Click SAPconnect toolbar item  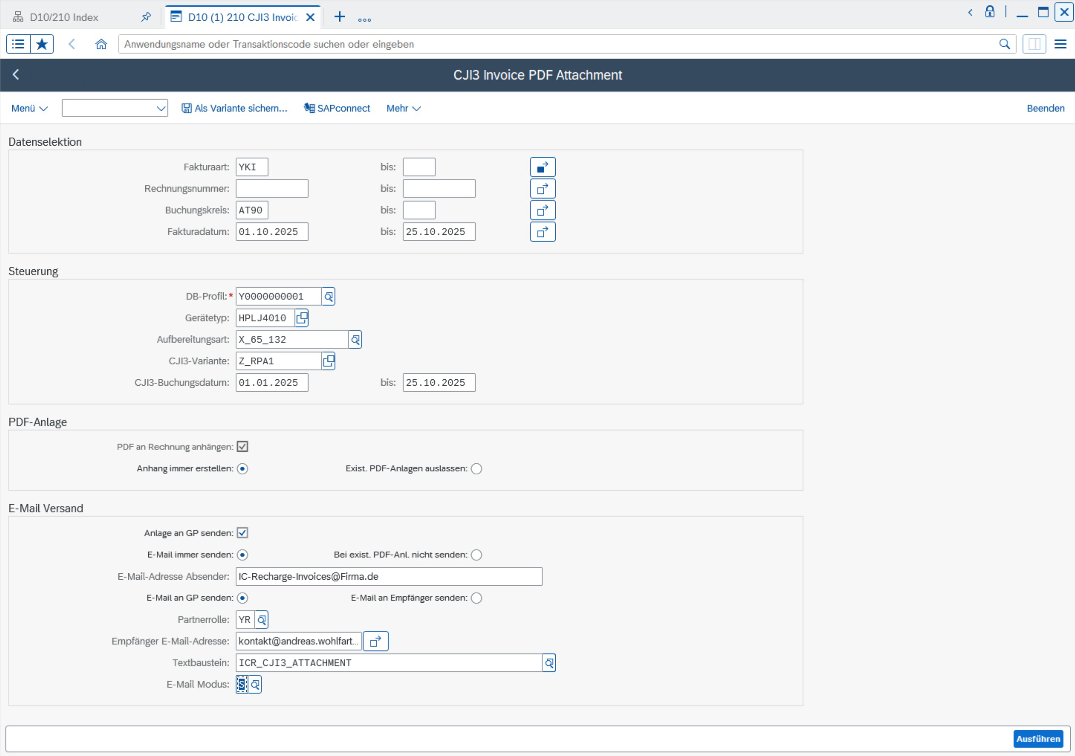(x=337, y=108)
